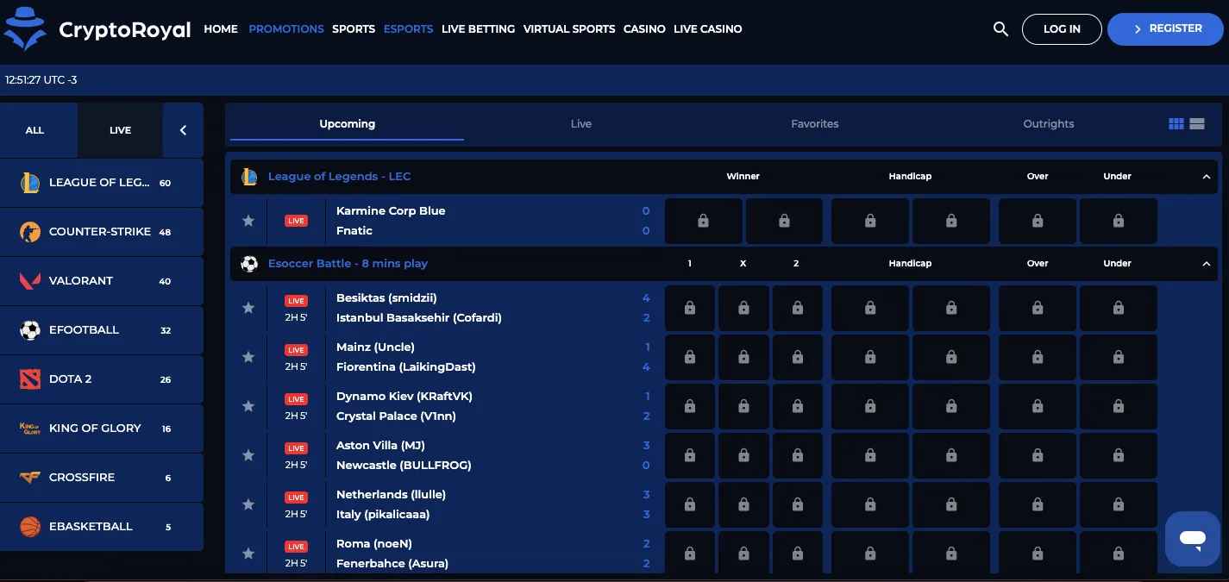Favorite the Roma vs Fenerbahce match
Image resolution: width=1229 pixels, height=582 pixels.
point(248,554)
